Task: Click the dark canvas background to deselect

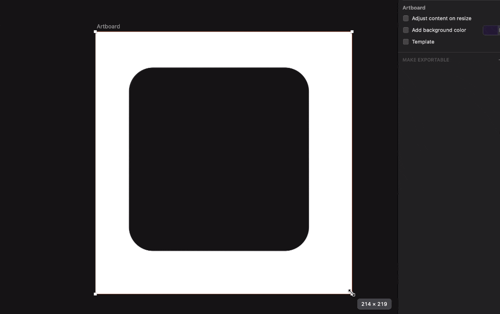Action: [45, 181]
